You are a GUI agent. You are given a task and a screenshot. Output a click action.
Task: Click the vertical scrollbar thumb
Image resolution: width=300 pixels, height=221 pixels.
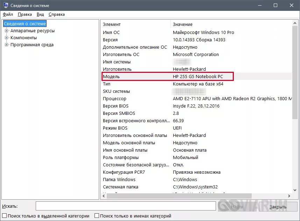[295, 72]
